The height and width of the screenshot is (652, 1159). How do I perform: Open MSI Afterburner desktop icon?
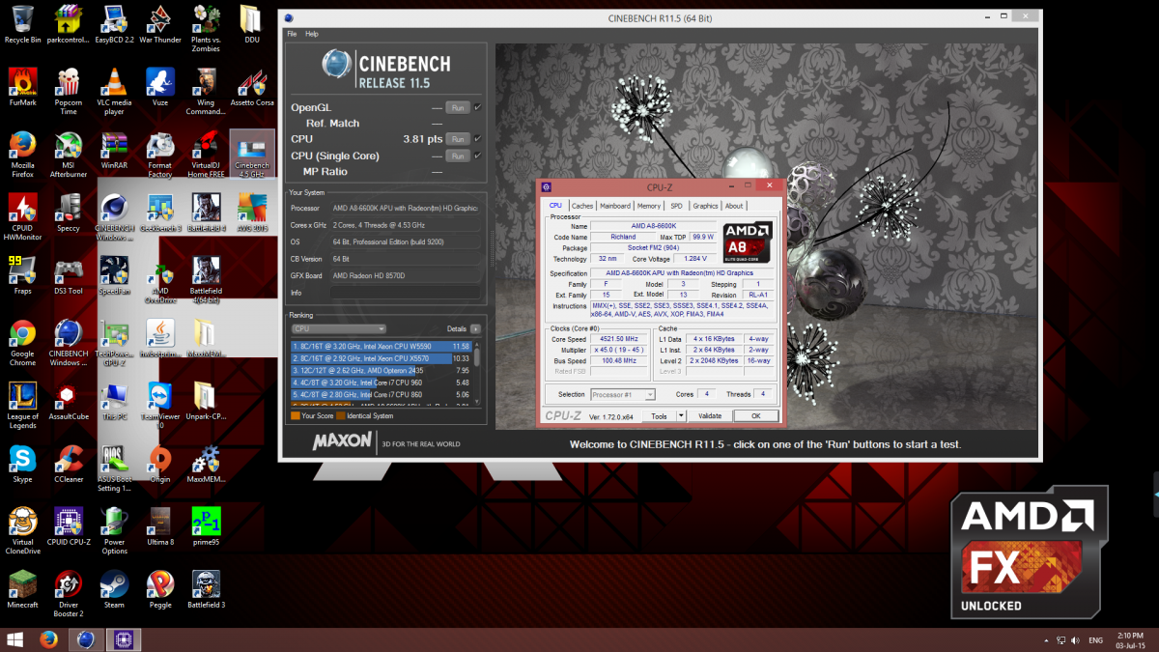69,156
